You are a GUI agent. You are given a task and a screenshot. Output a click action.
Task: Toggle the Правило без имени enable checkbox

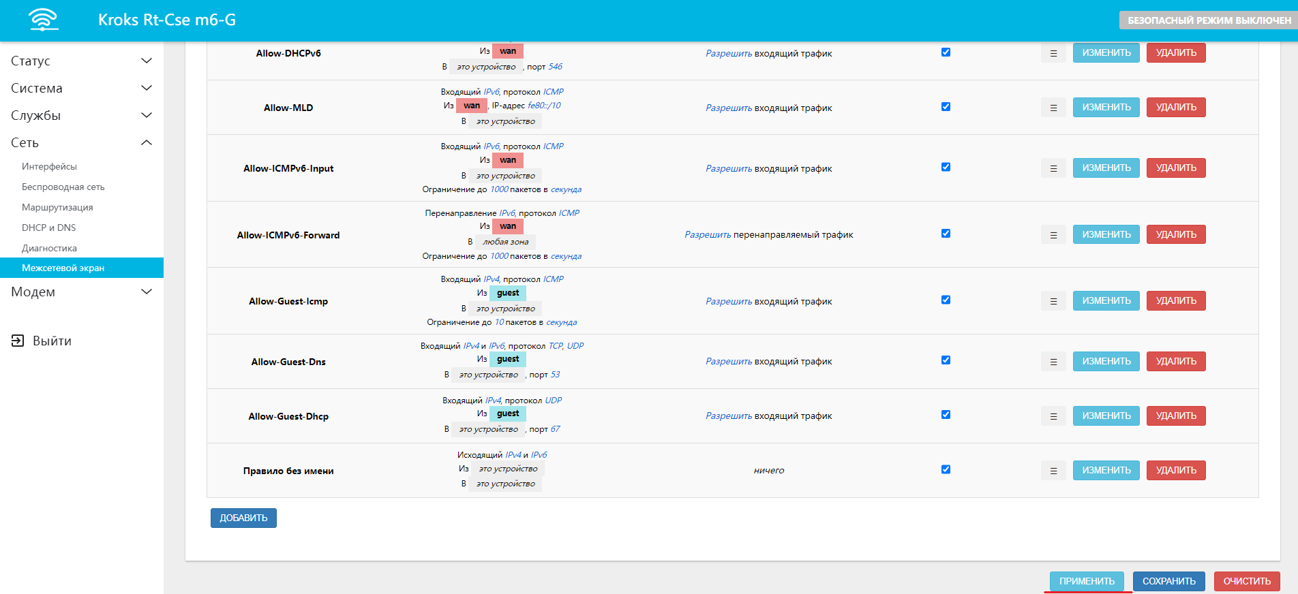pyautogui.click(x=946, y=469)
